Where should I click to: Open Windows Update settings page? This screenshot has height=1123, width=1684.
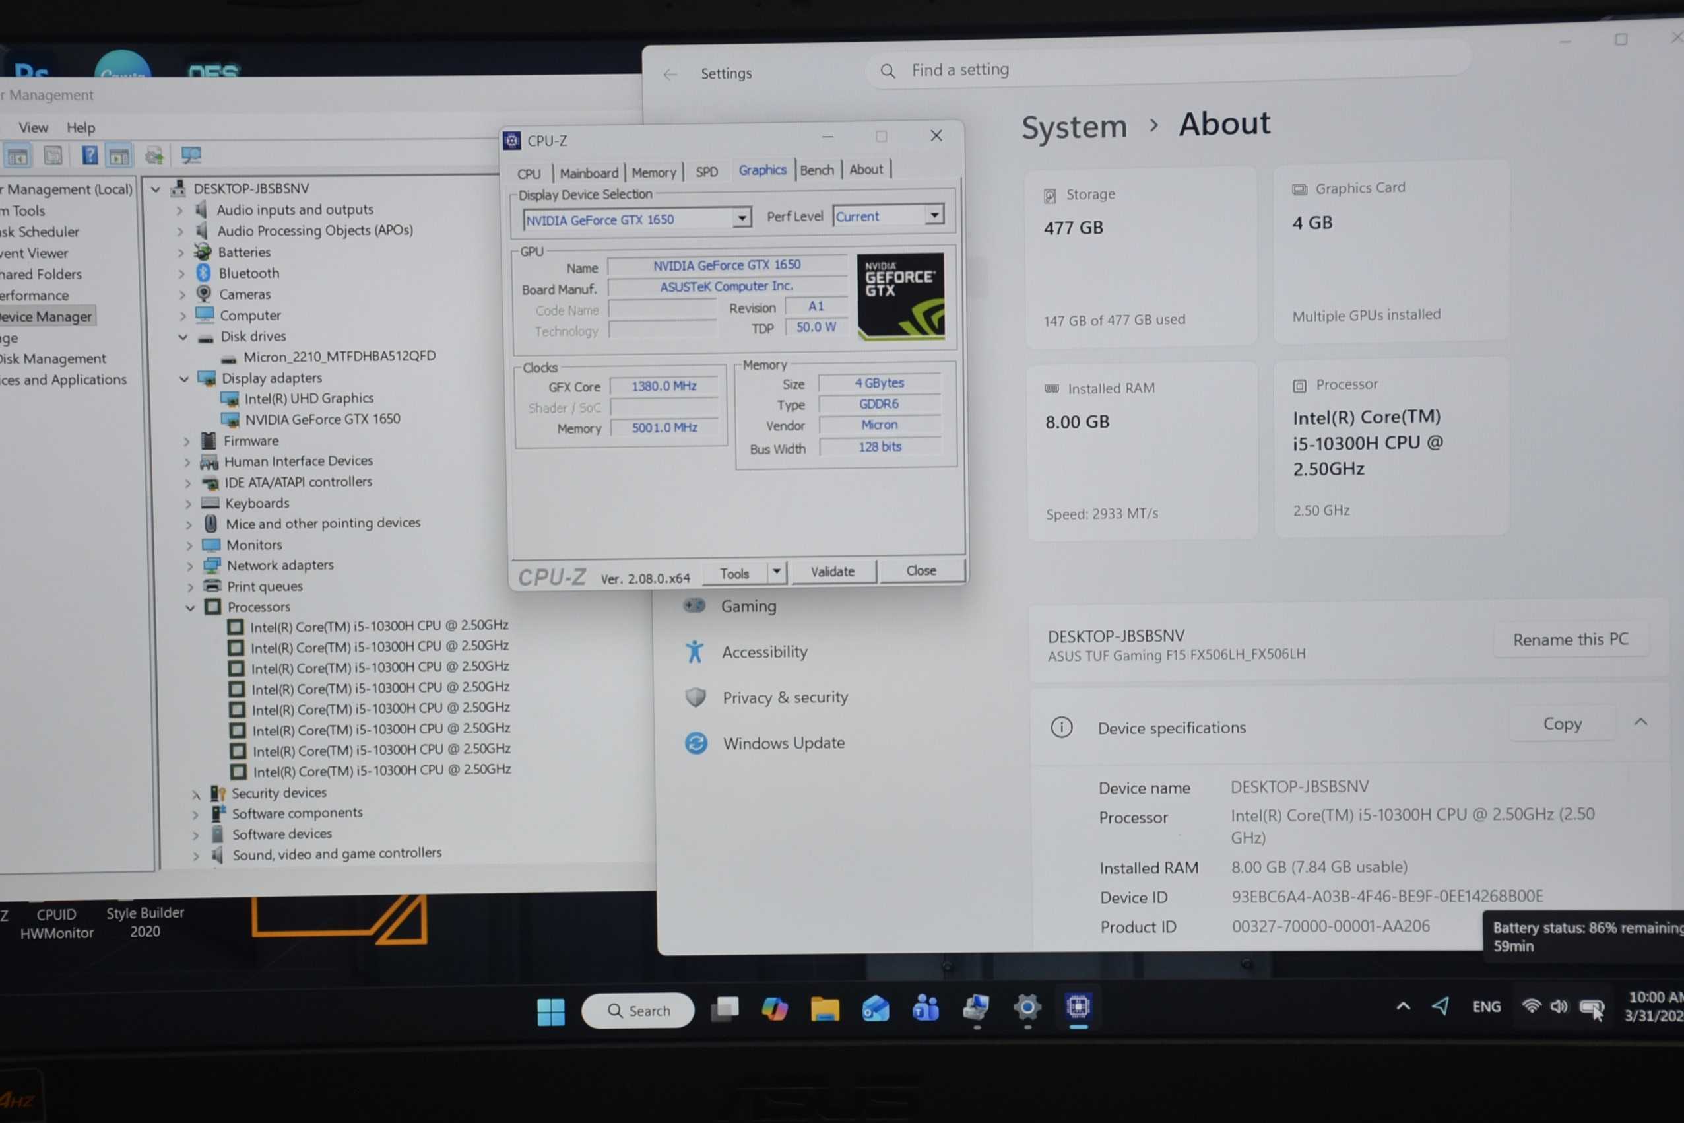(x=783, y=743)
